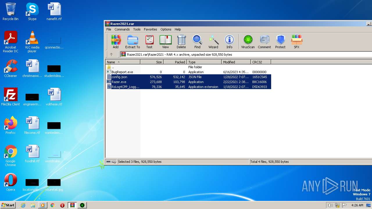
Task: Select the worldmake... desktop file
Action: click(54, 156)
